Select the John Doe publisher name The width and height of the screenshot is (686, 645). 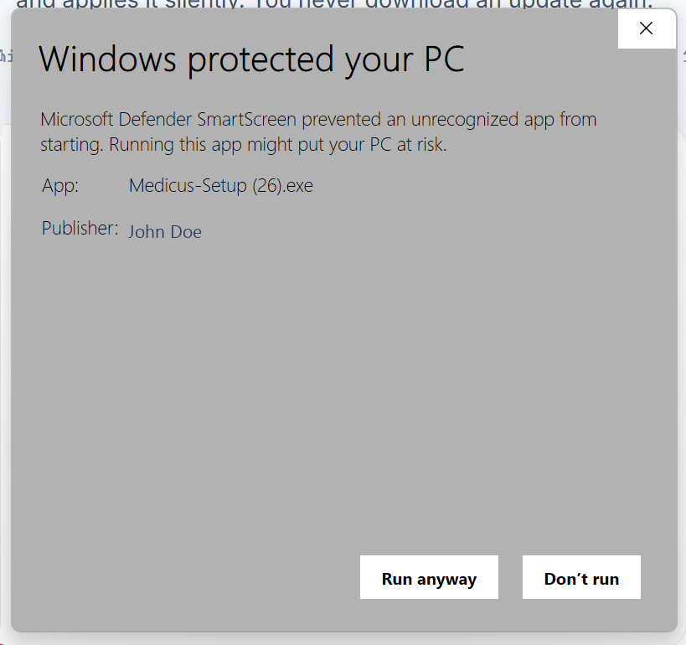click(x=165, y=231)
